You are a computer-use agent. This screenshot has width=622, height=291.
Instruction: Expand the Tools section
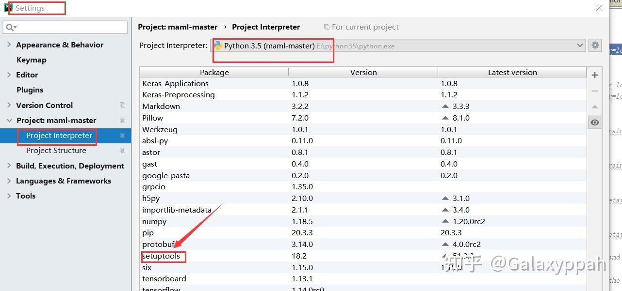[9, 196]
